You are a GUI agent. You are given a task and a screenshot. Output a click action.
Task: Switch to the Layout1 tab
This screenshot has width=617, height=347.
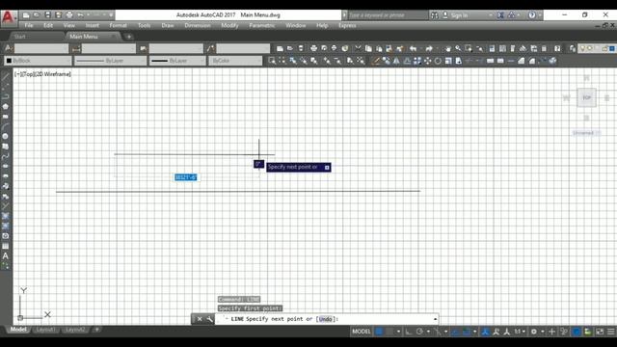click(x=45, y=330)
